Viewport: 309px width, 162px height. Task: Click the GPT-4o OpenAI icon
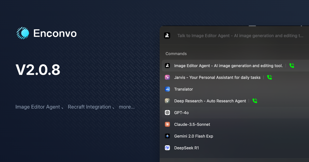click(167, 113)
